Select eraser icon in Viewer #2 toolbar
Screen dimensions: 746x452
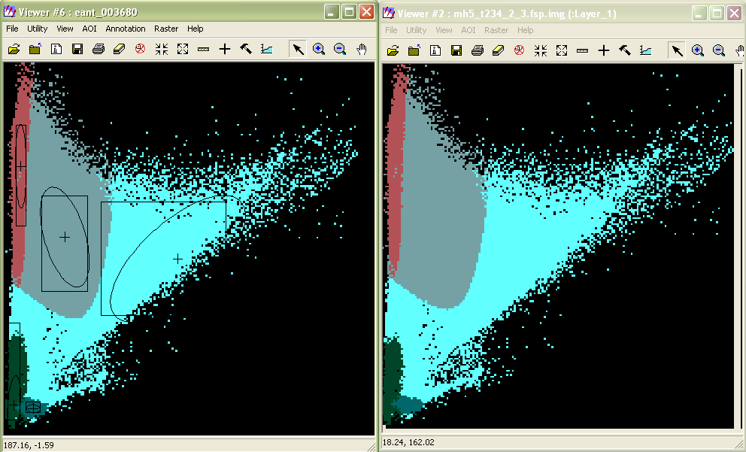pos(498,50)
